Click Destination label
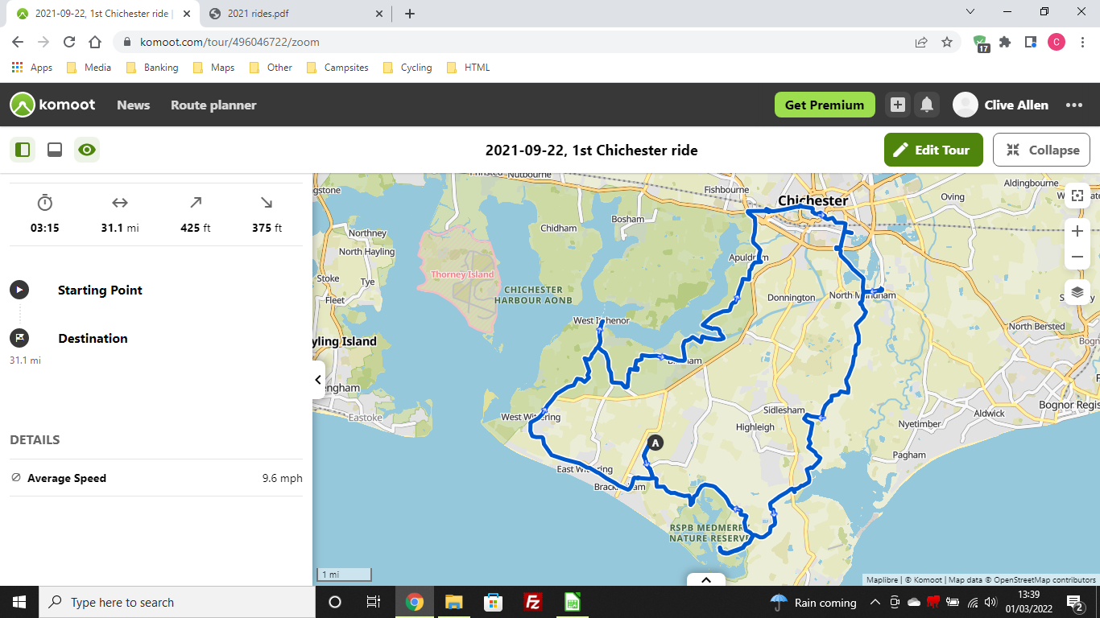 pos(93,338)
